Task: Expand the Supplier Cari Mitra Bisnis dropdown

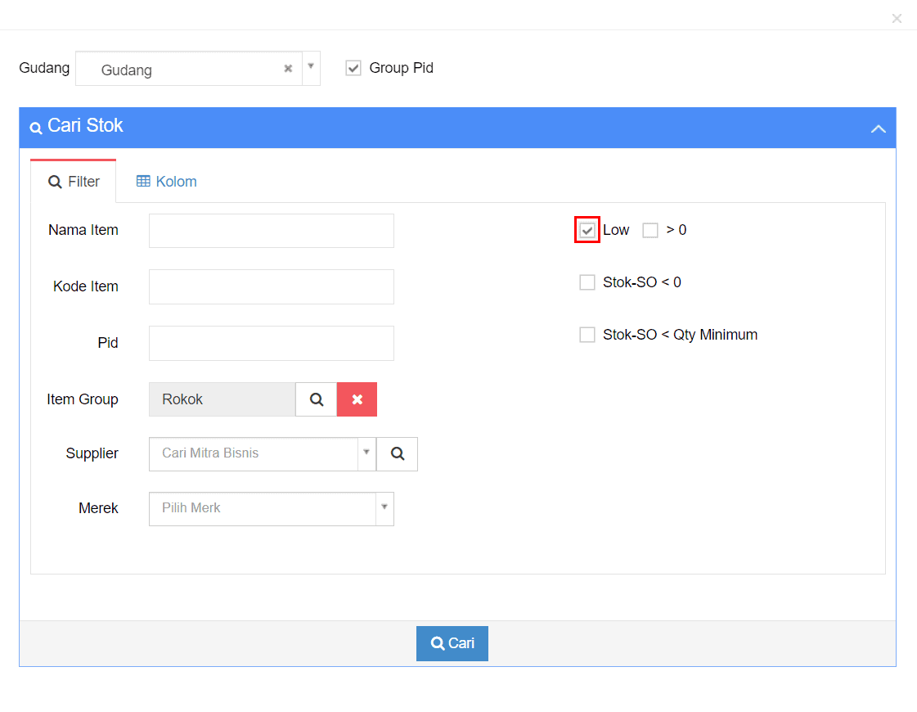Action: click(x=366, y=453)
